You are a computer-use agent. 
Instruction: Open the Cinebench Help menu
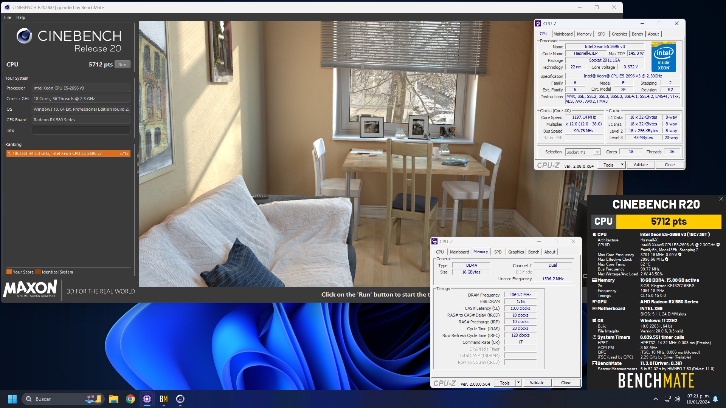[x=21, y=17]
